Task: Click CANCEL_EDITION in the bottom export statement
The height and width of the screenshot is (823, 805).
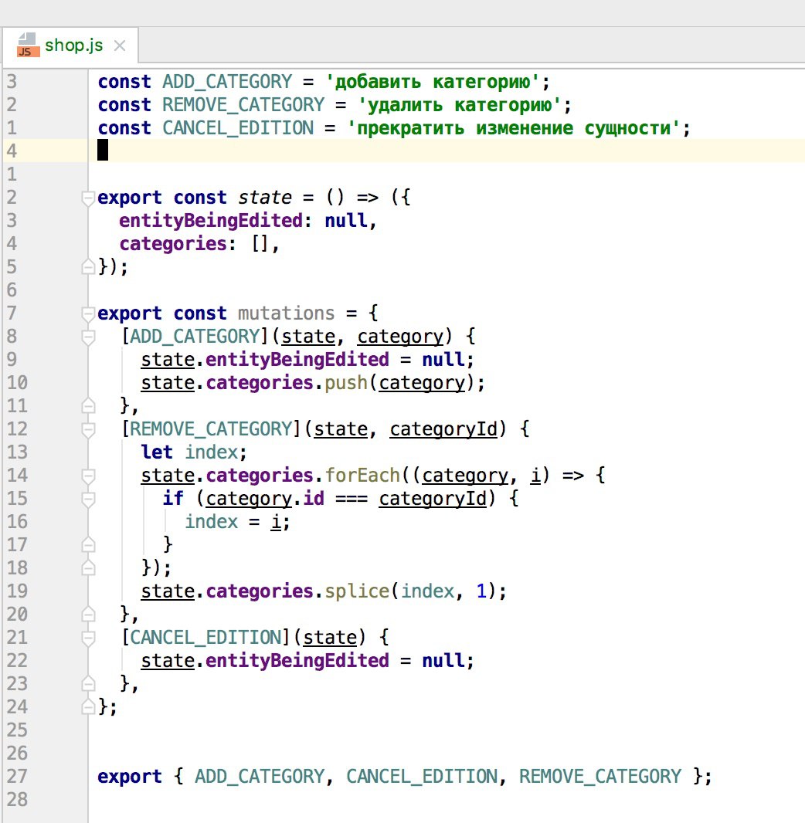Action: pyautogui.click(x=422, y=777)
